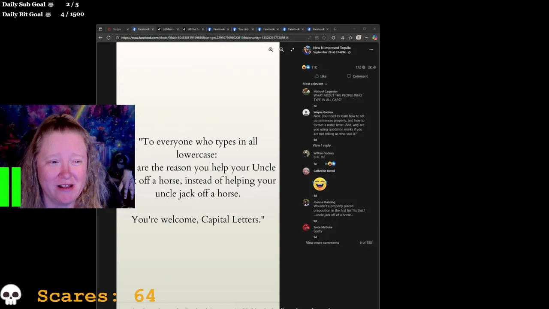
Task: Switch to the (4)Marrie TikTok tab
Action: (168, 29)
